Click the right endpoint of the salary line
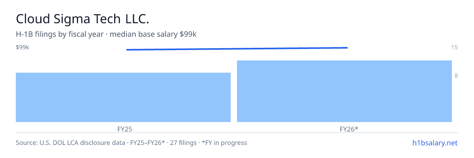The height and width of the screenshot is (158, 474). 347,48
